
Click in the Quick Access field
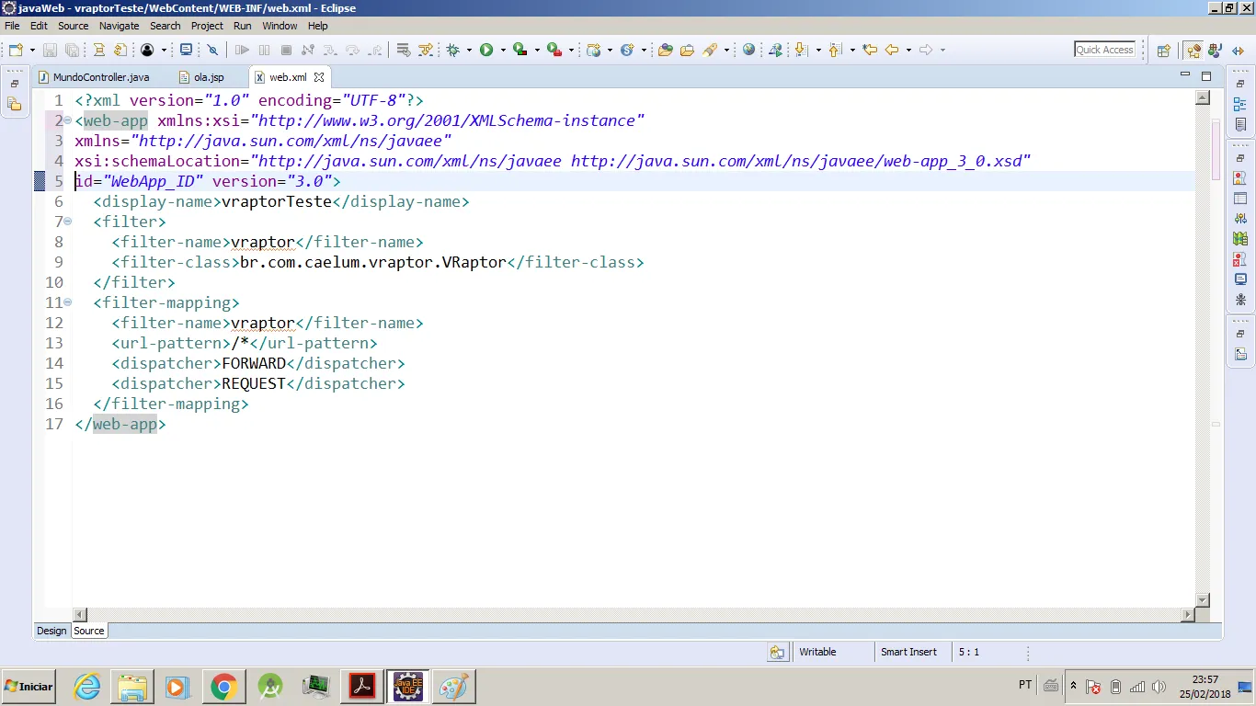1104,50
